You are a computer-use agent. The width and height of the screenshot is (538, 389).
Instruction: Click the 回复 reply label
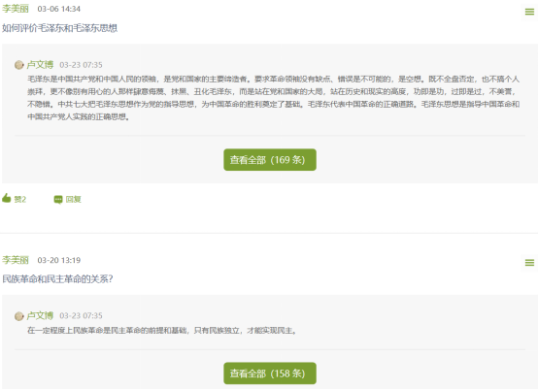click(x=74, y=199)
